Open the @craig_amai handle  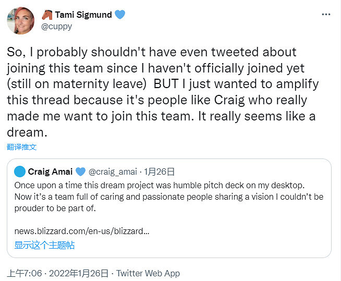pyautogui.click(x=113, y=172)
